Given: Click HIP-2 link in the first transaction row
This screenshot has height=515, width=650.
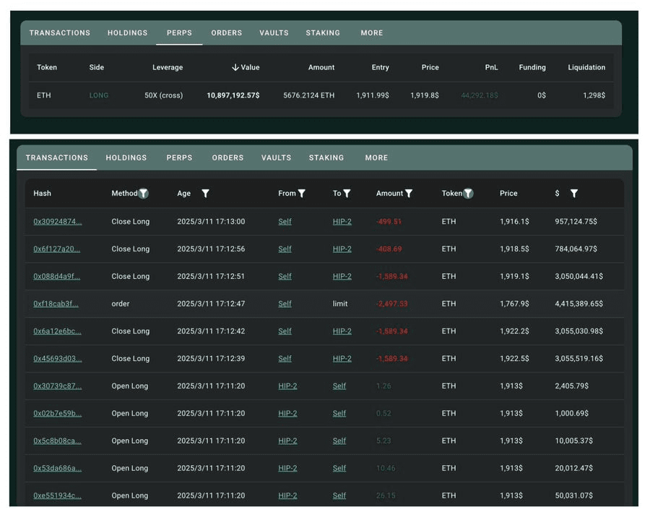Looking at the screenshot, I should pos(342,222).
